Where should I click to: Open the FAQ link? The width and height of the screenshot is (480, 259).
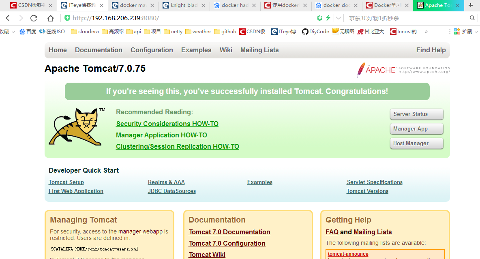click(x=332, y=232)
